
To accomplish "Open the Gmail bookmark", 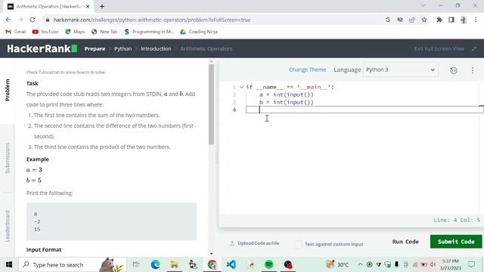I will [x=16, y=32].
